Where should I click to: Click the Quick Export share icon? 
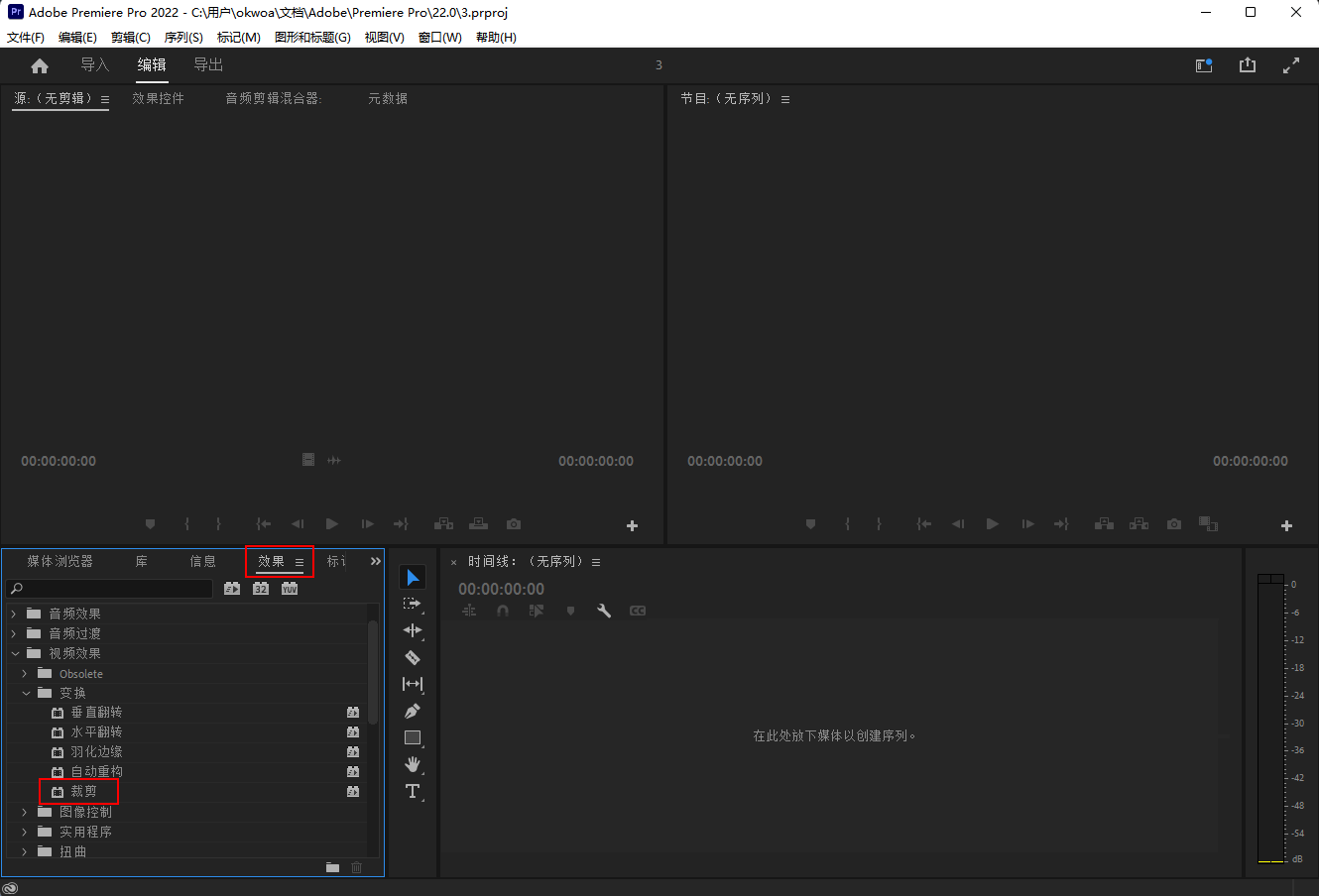coord(1248,65)
